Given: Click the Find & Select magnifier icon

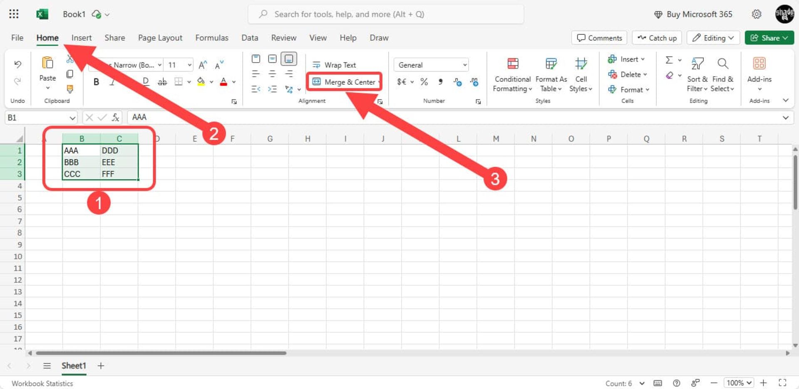Looking at the screenshot, I should 722,64.
